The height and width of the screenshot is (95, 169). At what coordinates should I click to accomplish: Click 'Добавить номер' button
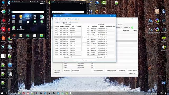coord(111,70)
